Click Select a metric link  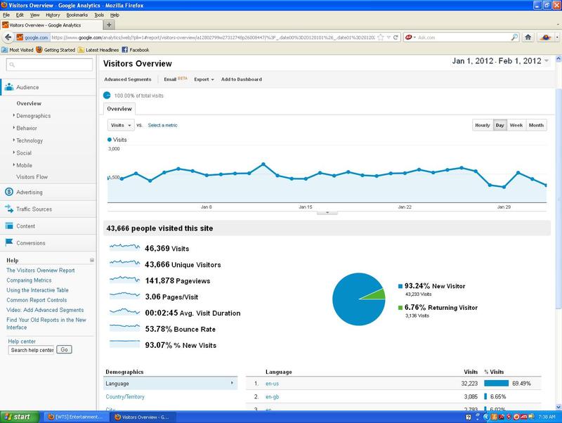pyautogui.click(x=163, y=125)
